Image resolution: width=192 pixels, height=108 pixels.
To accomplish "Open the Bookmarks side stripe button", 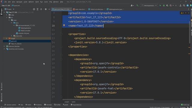I will (1, 97).
